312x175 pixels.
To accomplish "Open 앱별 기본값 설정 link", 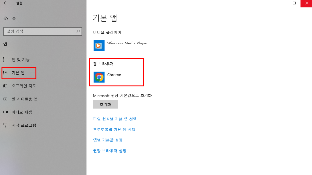I will coord(108,140).
